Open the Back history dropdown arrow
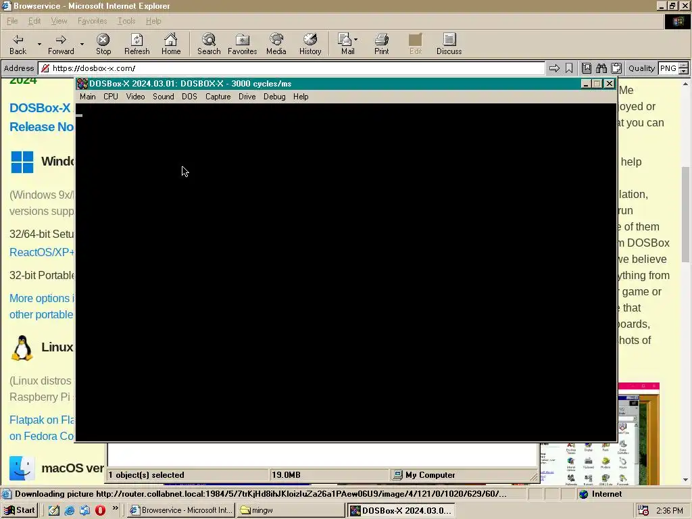The height and width of the screenshot is (519, 692). [39, 44]
